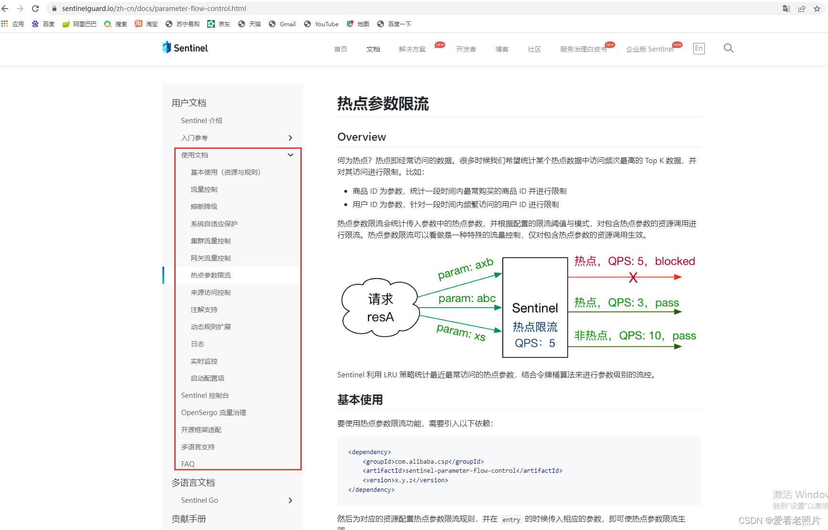
Task: Click the share page icon
Action: (802, 9)
